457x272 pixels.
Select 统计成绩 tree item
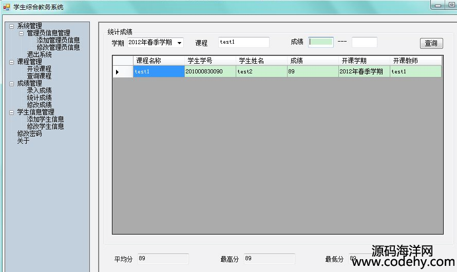40,98
